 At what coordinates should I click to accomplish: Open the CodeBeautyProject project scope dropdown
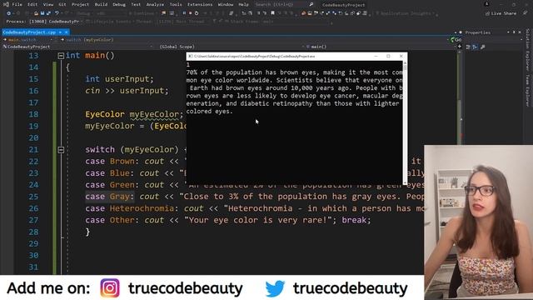click(77, 47)
